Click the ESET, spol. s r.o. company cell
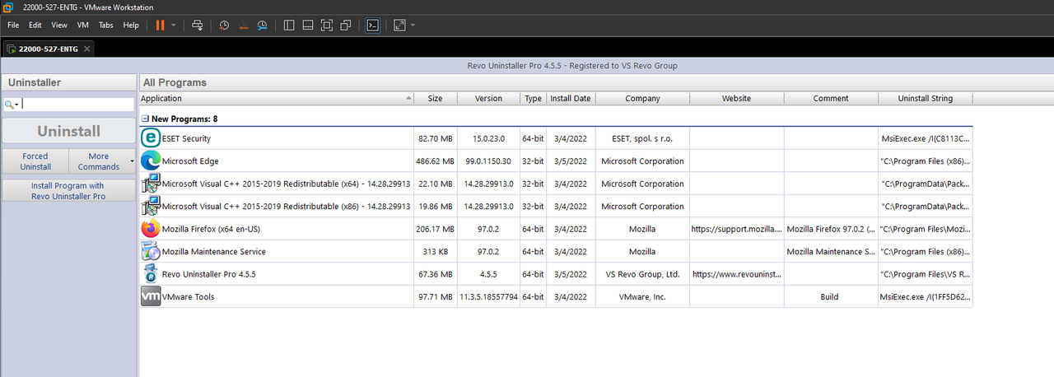This screenshot has width=1054, height=377. pyautogui.click(x=642, y=138)
